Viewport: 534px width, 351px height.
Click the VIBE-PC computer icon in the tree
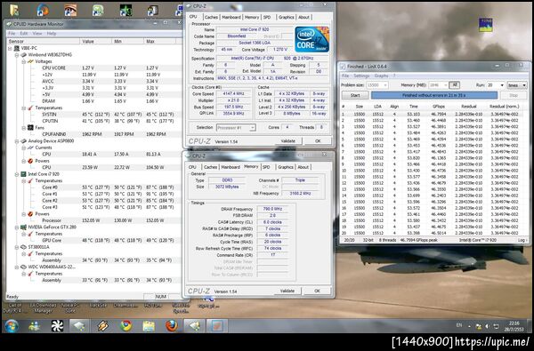[16, 48]
